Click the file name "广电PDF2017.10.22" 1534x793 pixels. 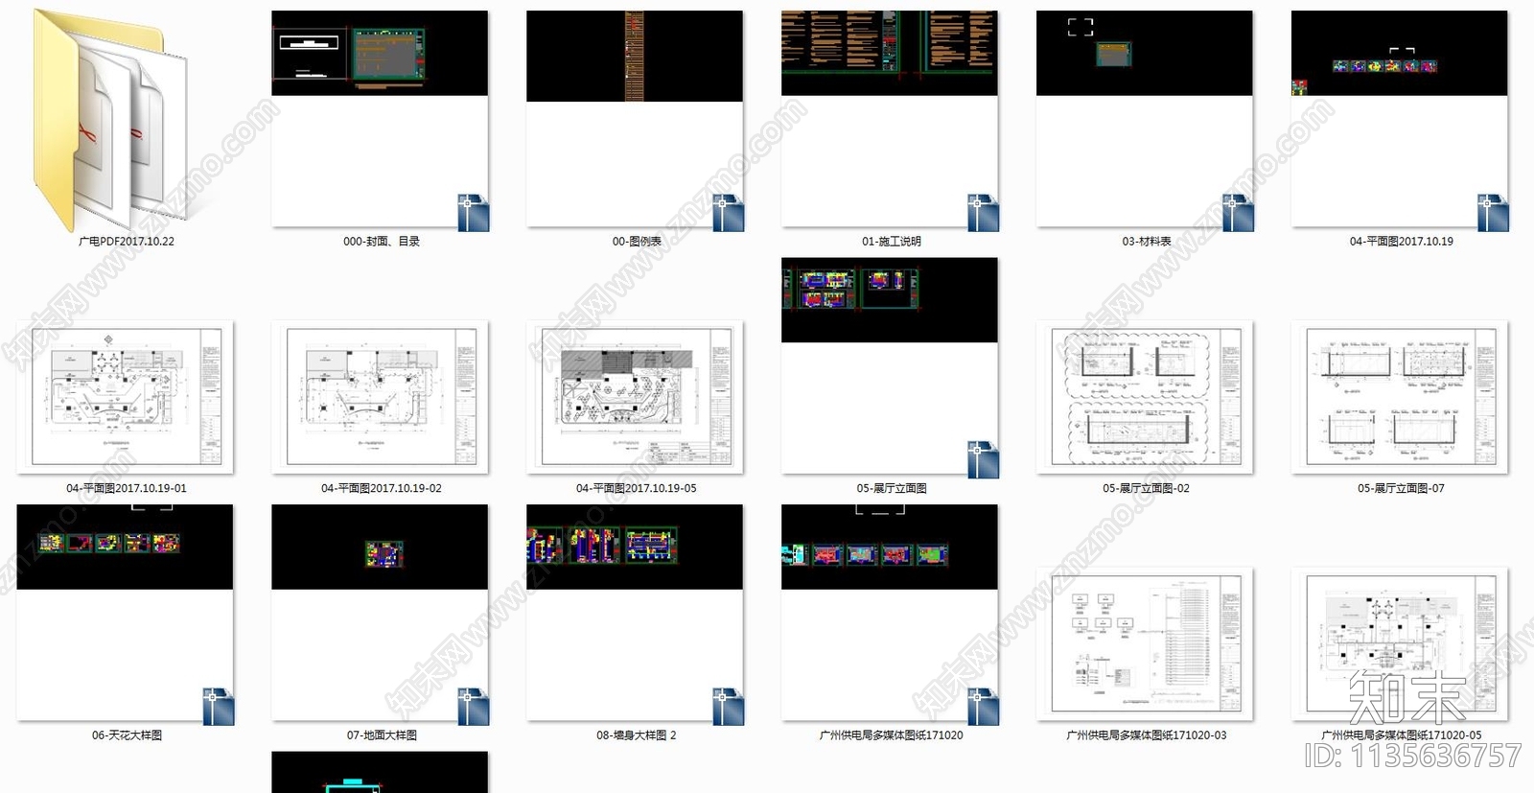[x=127, y=242]
